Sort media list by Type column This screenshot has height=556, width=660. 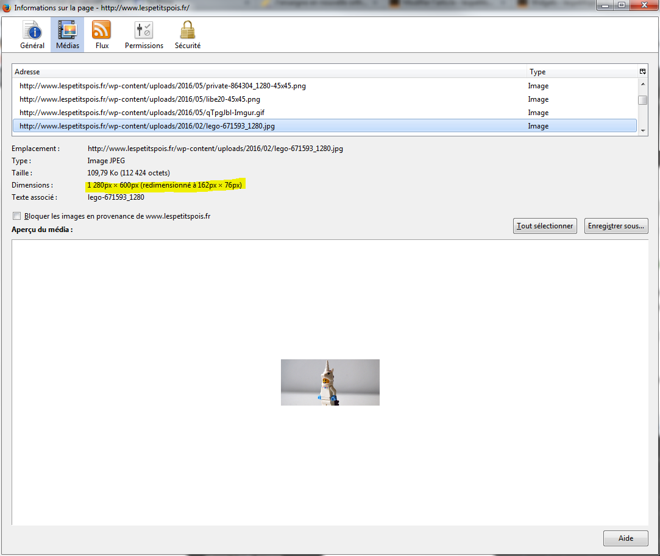pos(583,72)
